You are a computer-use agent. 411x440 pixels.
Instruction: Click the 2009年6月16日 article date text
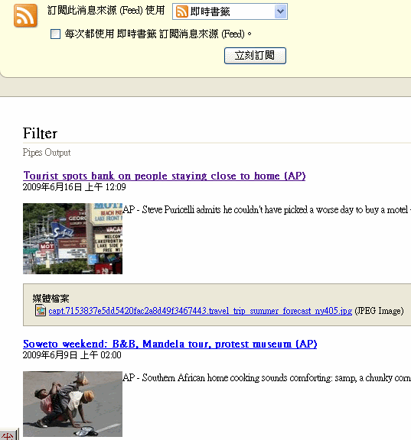pyautogui.click(x=74, y=187)
